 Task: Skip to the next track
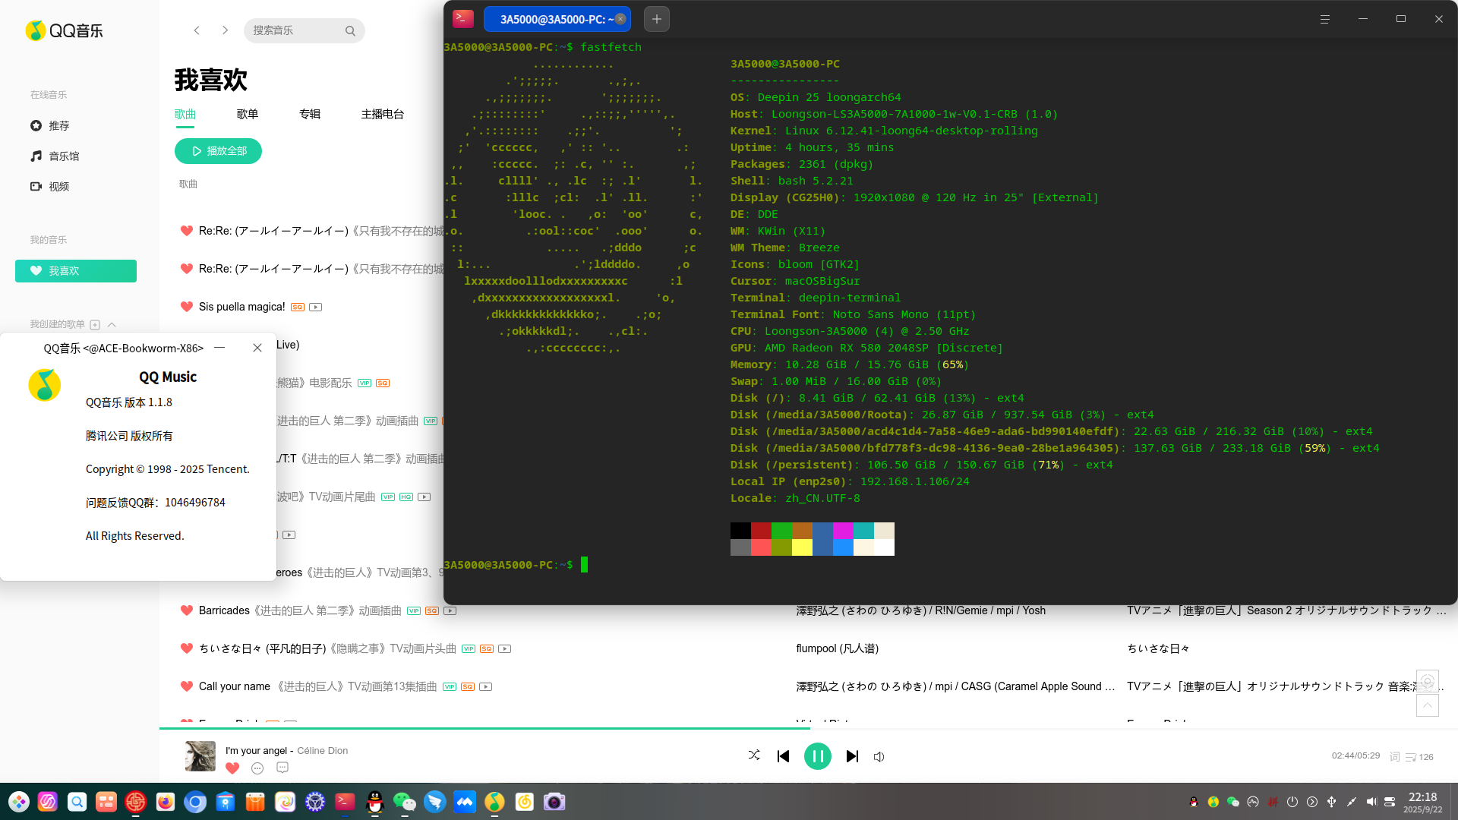(x=852, y=756)
